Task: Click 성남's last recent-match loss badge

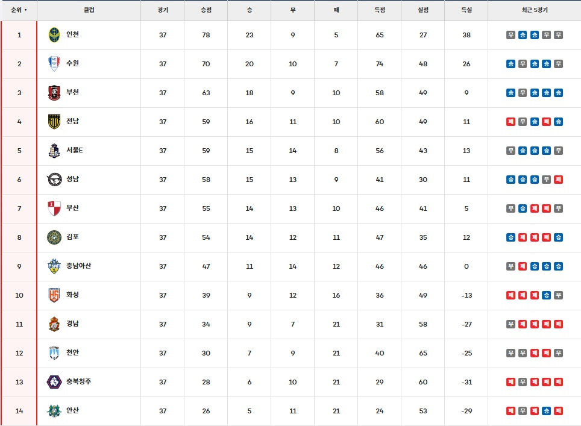Action: 559,180
